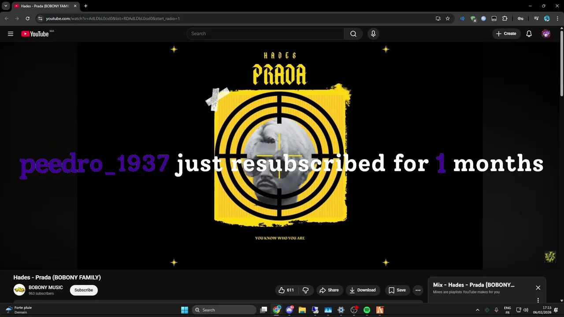Open the Mix panel three-dot options
The image size is (564, 317).
click(538, 300)
